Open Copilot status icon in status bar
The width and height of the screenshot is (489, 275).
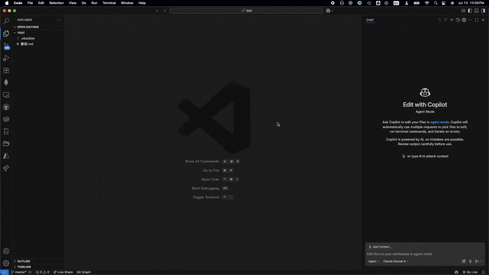456,272
